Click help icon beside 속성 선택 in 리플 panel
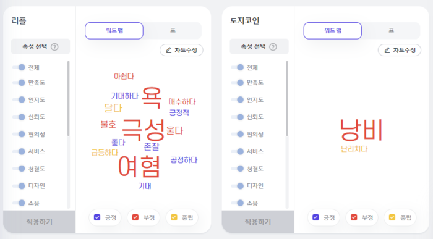 pyautogui.click(x=54, y=47)
